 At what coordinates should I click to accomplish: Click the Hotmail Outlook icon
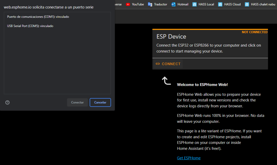click(x=173, y=4)
